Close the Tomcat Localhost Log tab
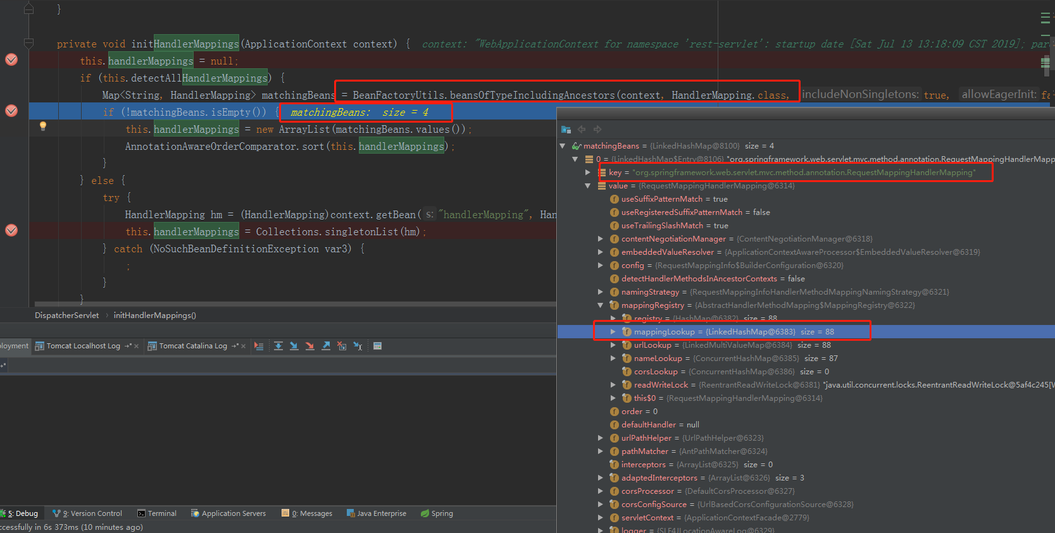This screenshot has height=533, width=1055. point(136,346)
